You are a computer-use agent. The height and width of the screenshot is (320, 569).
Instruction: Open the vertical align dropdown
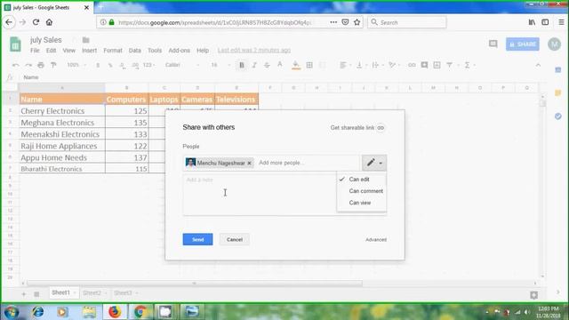tap(362, 65)
